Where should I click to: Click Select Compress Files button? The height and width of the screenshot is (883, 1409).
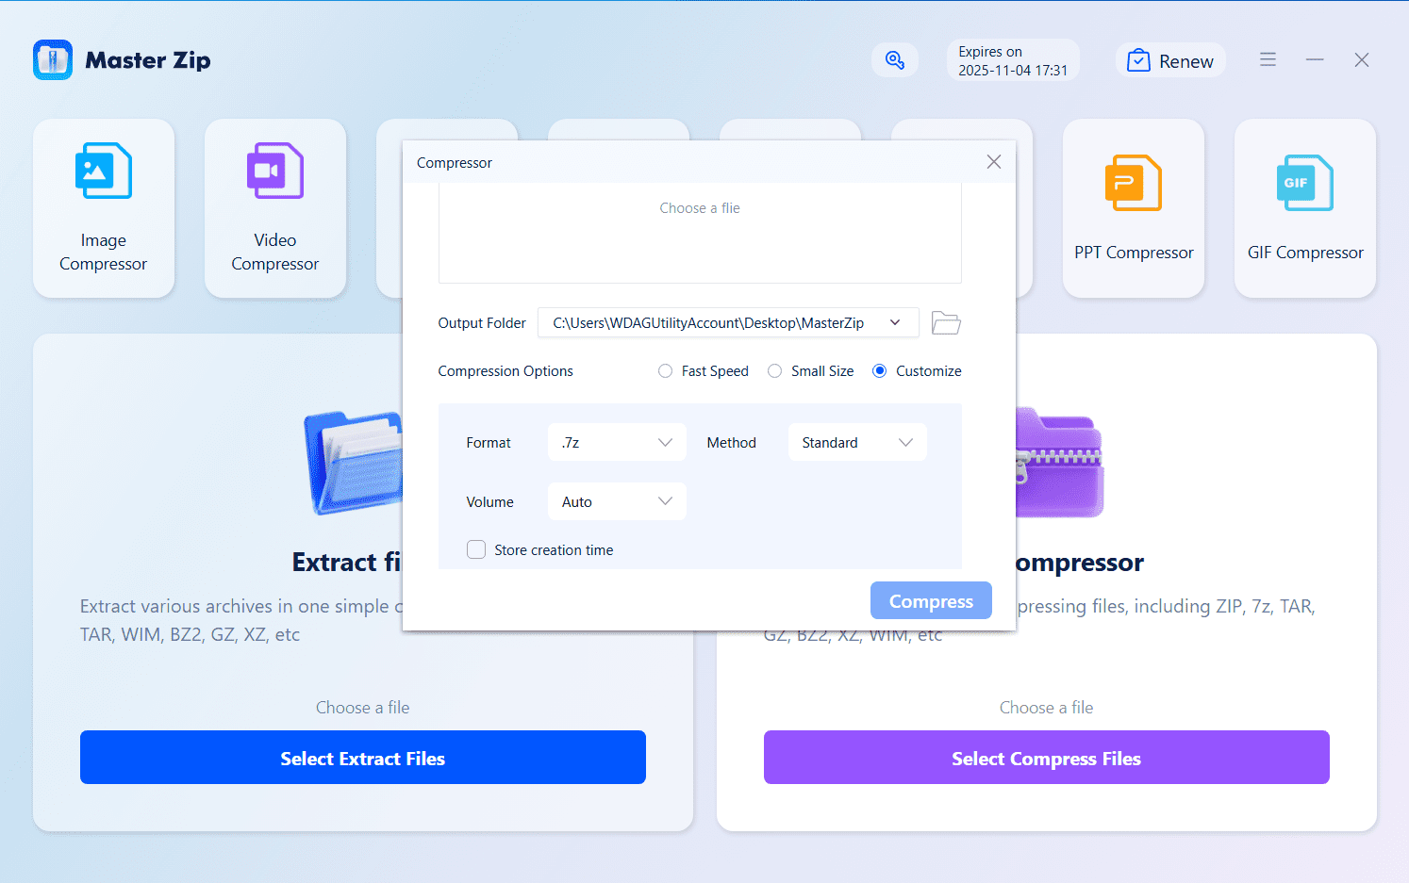coord(1047,758)
